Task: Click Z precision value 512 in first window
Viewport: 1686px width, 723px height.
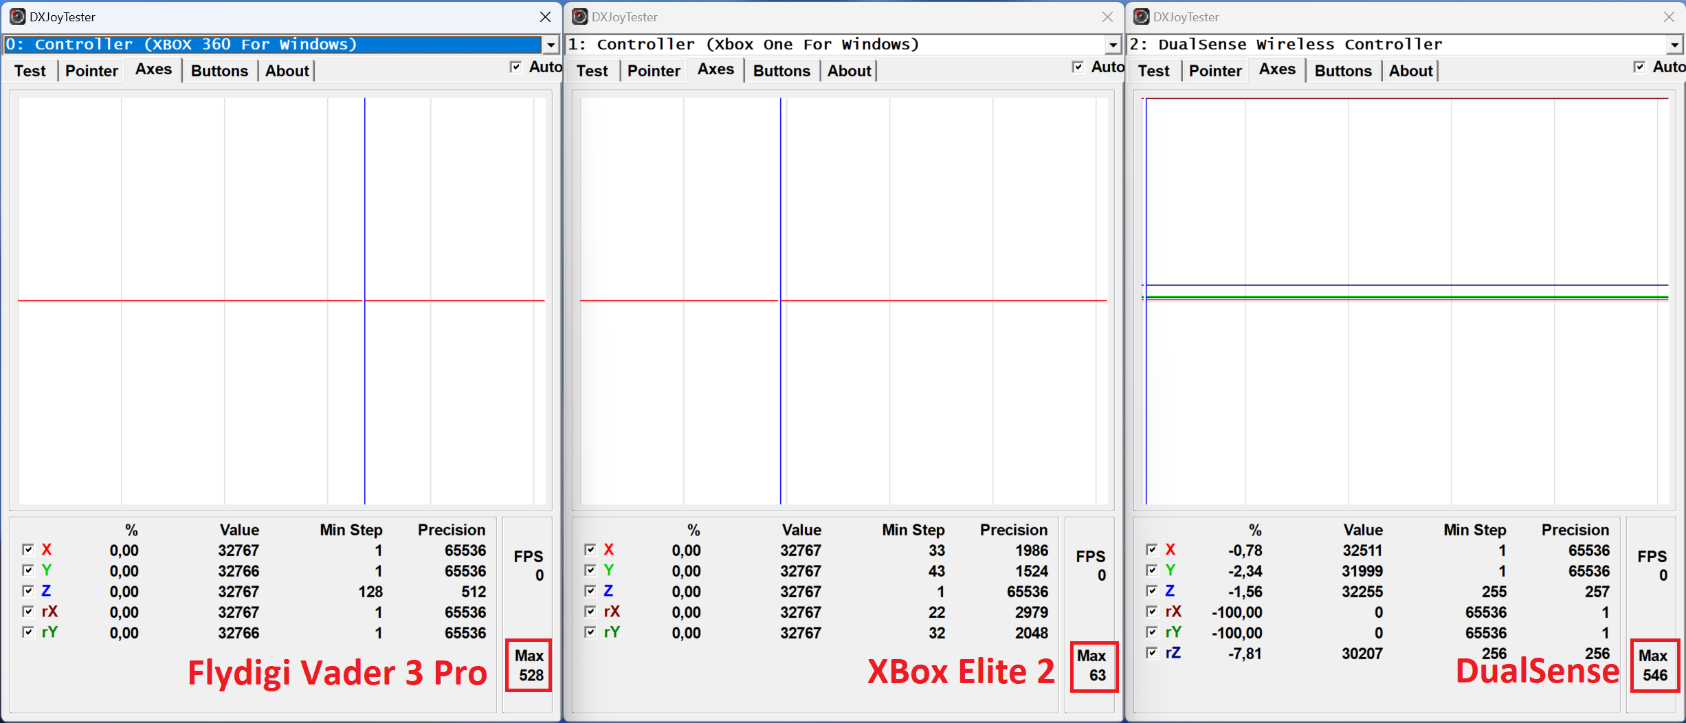Action: [474, 592]
